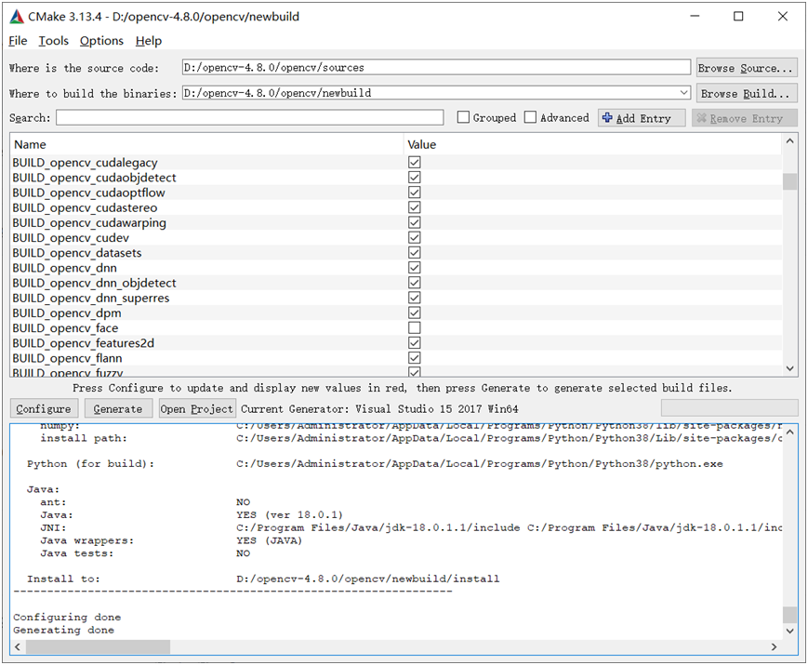Uncheck BUILD_opencv_cudastereo checkbox
The width and height of the screenshot is (808, 665).
(x=415, y=207)
